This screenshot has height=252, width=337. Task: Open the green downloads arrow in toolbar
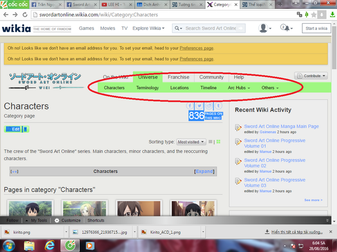(332, 14)
